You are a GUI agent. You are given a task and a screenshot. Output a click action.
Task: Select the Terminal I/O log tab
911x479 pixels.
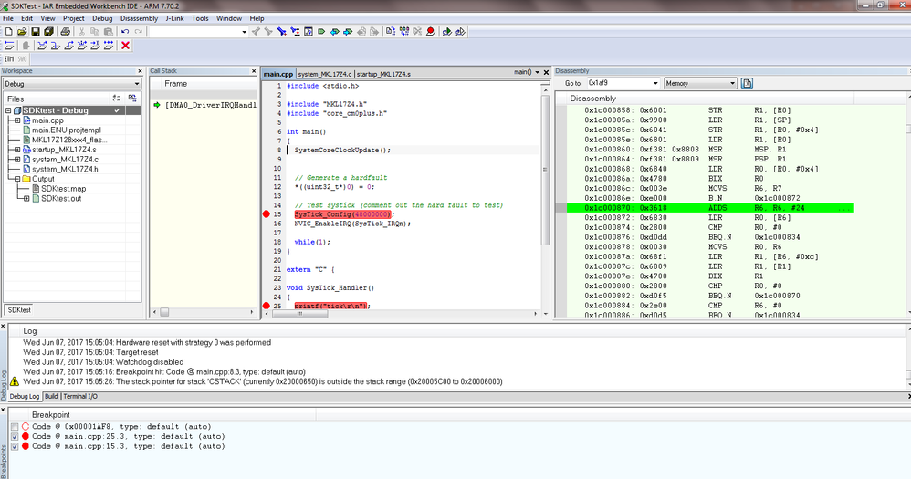[81, 397]
